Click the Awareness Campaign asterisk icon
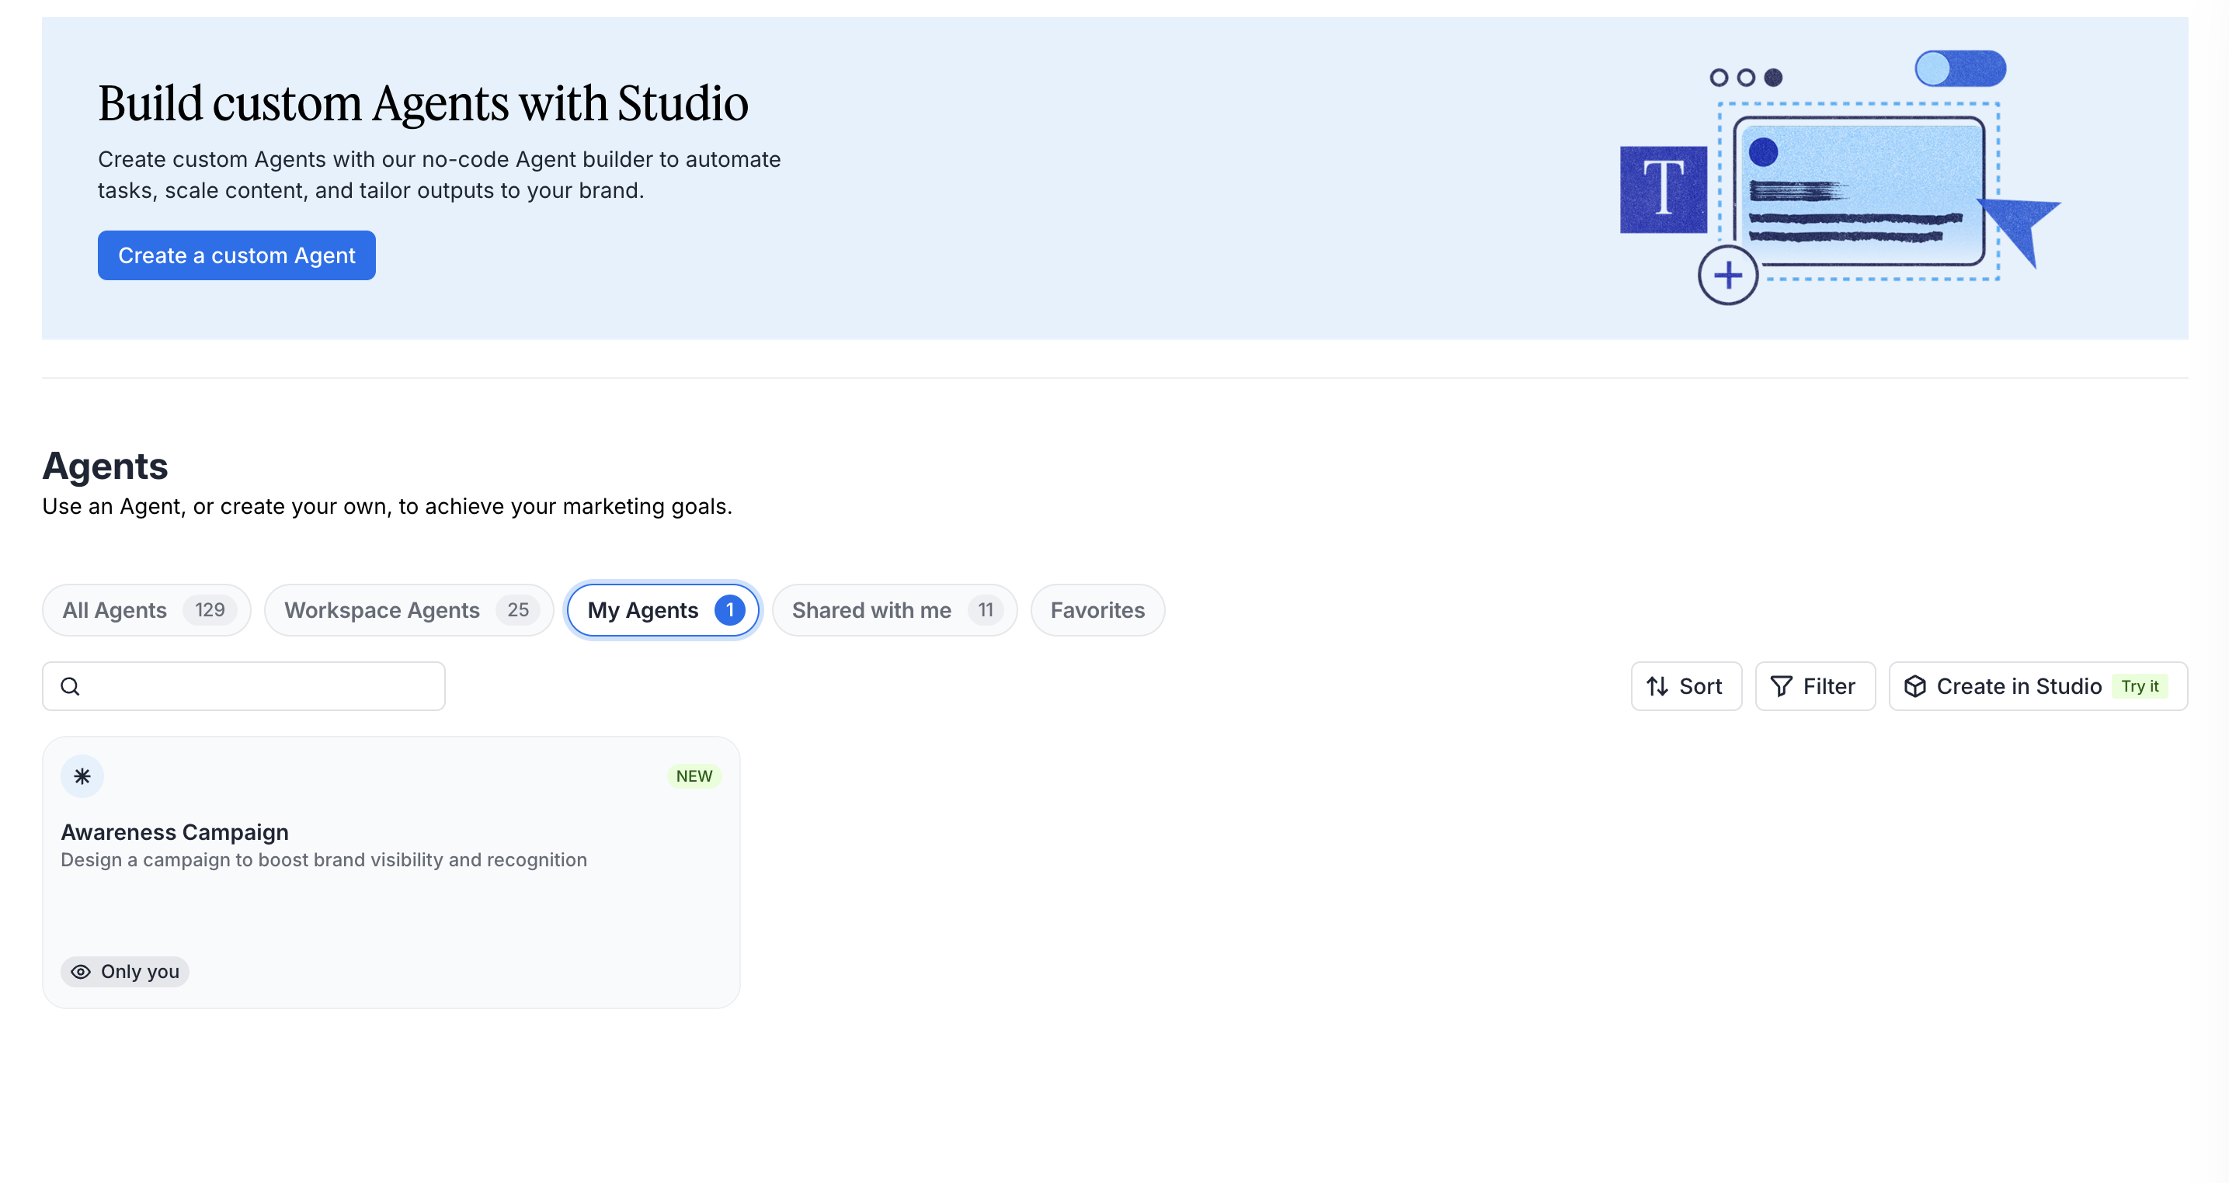The width and height of the screenshot is (2229, 1183). click(x=82, y=776)
